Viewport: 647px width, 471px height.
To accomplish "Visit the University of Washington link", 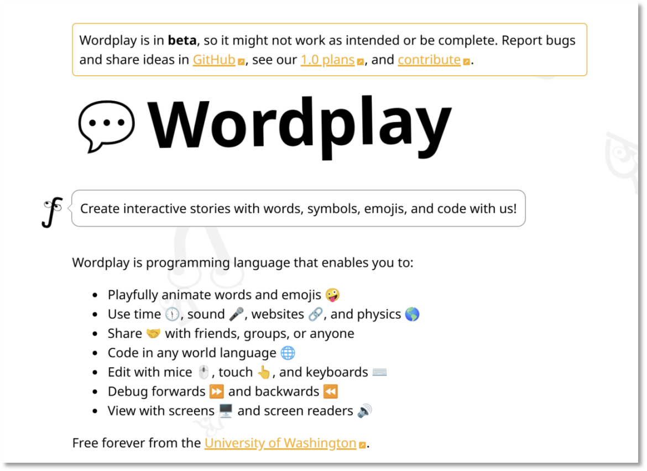I will [x=280, y=443].
